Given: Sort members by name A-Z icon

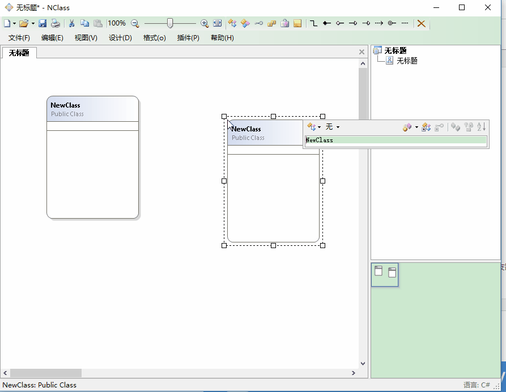Looking at the screenshot, I should (481, 127).
